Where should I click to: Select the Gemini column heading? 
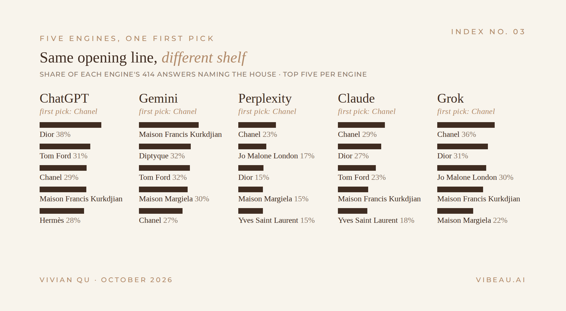click(x=158, y=98)
